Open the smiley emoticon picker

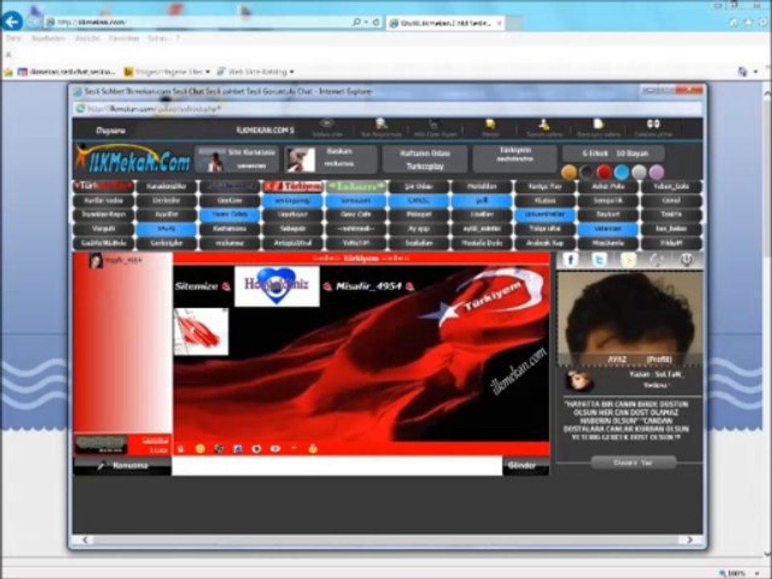click(x=200, y=449)
